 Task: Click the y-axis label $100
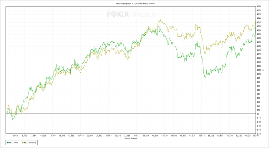(x=259, y=74)
